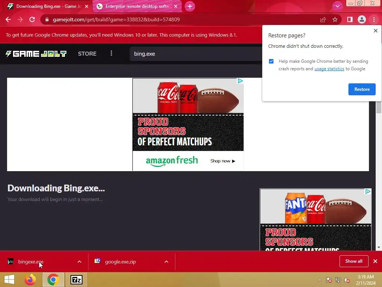Dismiss the Restore pages popup
Screen dimensions: 382x287
[375, 31]
